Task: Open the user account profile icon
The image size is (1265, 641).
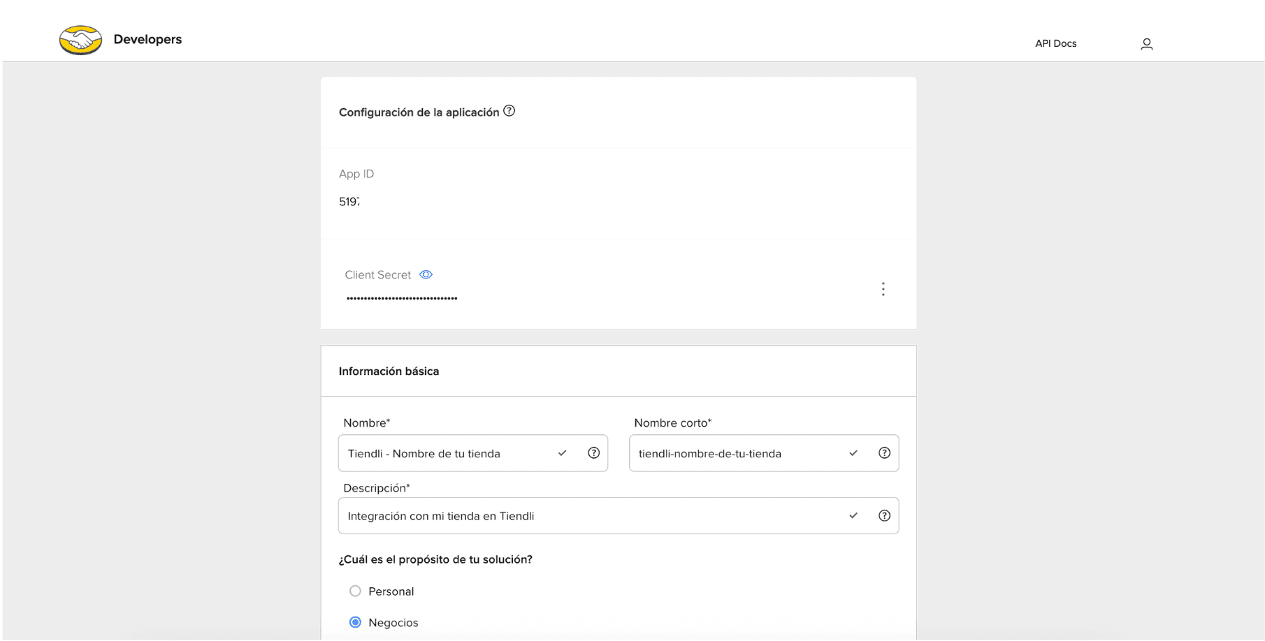Action: point(1146,44)
